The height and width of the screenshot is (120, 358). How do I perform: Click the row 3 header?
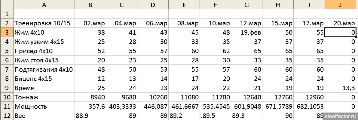coord(6,33)
